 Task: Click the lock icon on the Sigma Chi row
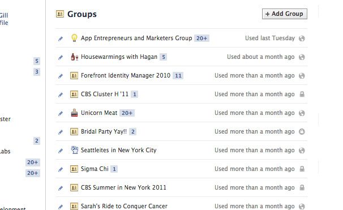302,169
